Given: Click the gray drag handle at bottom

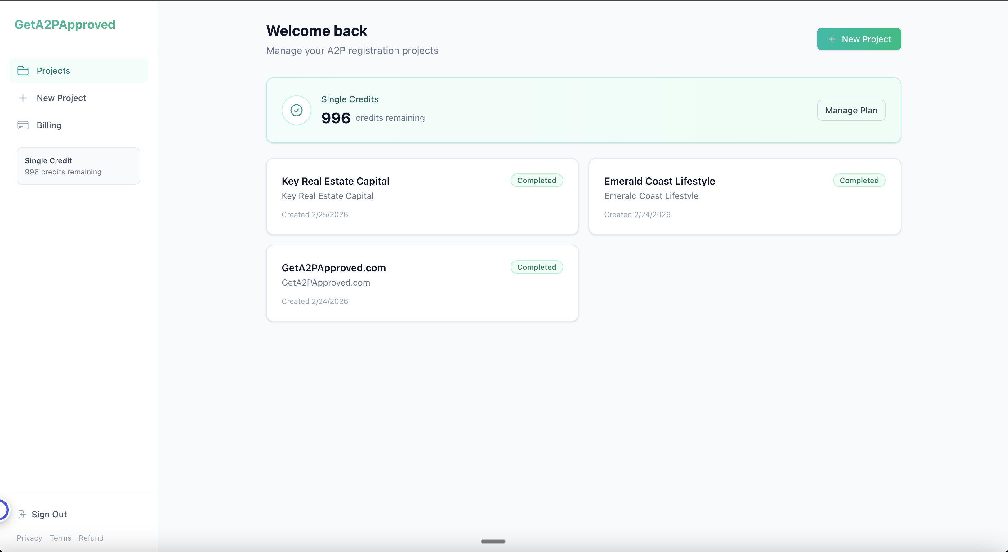Looking at the screenshot, I should 493,541.
